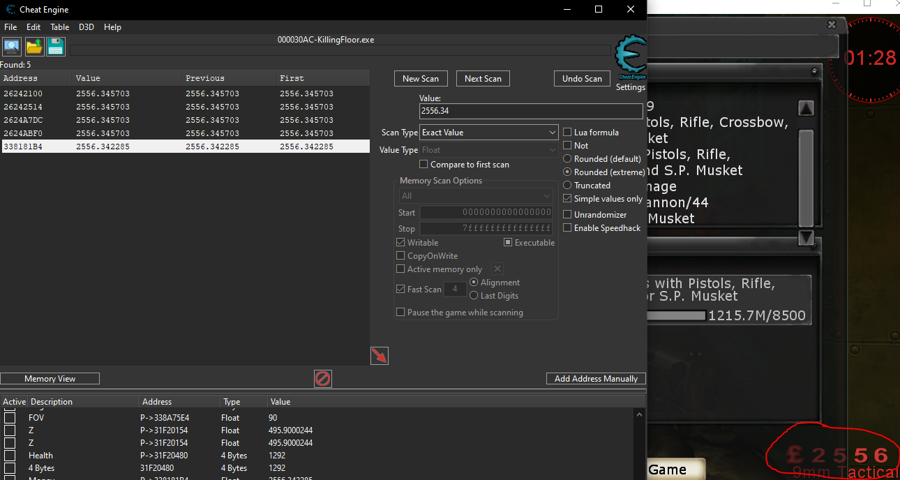Image resolution: width=900 pixels, height=480 pixels.
Task: Enable the Speedhack checkbox
Action: [568, 228]
